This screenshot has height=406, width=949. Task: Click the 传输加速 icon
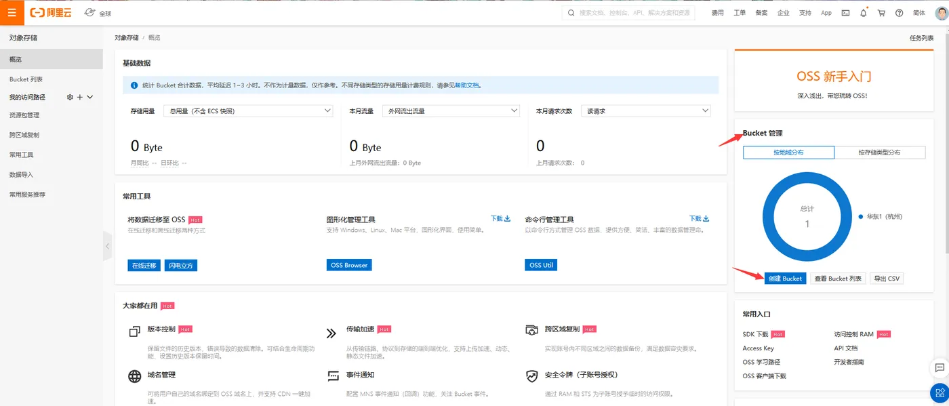point(331,333)
